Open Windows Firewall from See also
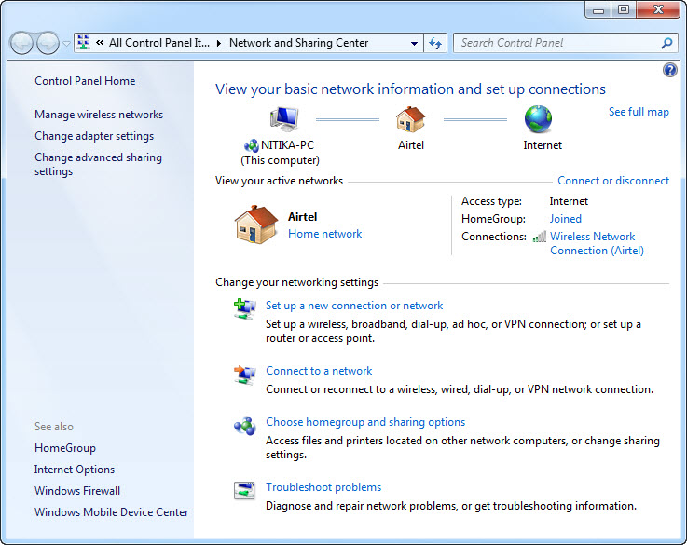Image resolution: width=687 pixels, height=545 pixels. coord(77,491)
